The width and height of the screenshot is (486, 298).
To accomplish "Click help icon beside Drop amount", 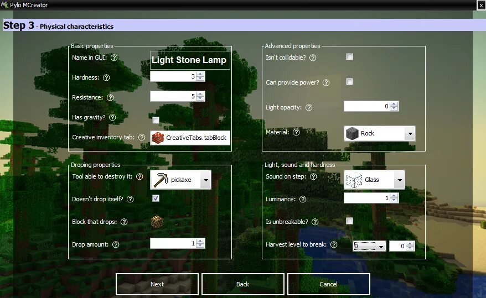I will tap(116, 244).
